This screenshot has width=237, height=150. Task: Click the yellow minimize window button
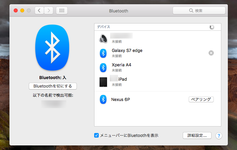(22, 10)
